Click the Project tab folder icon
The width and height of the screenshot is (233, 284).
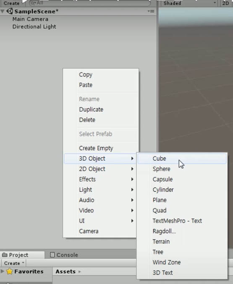5,255
